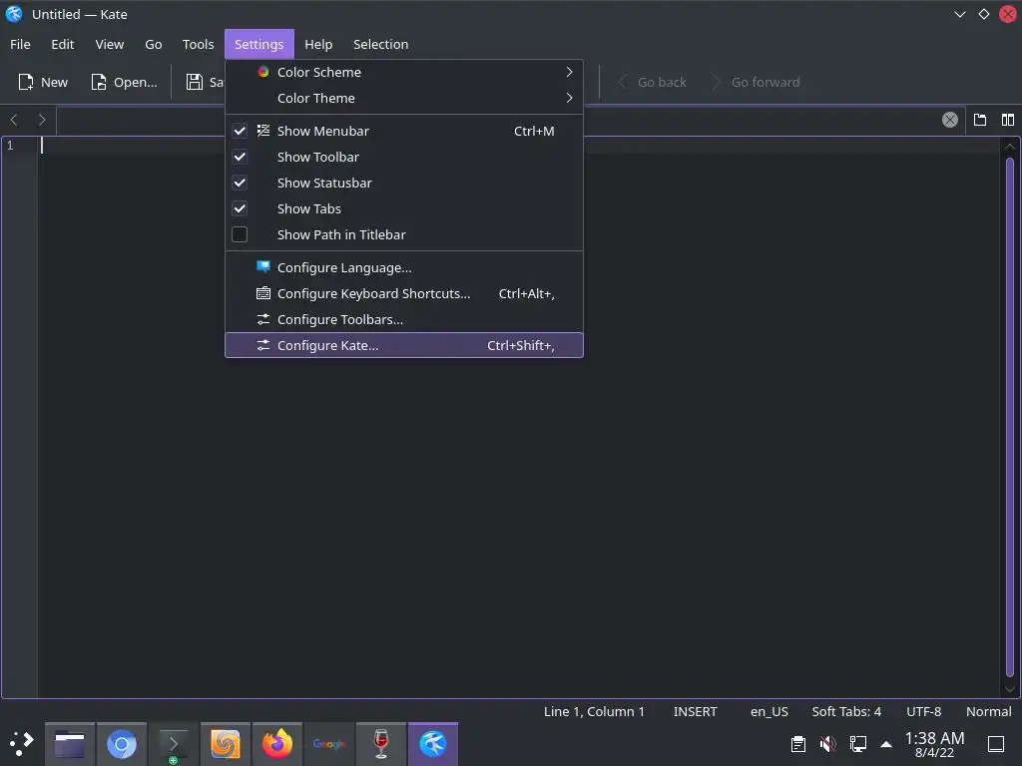Open Configure Keyboard Shortcuts
This screenshot has width=1022, height=766.
tap(403, 294)
